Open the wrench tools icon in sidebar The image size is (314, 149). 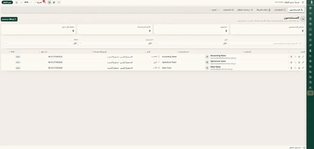pyautogui.click(x=310, y=45)
